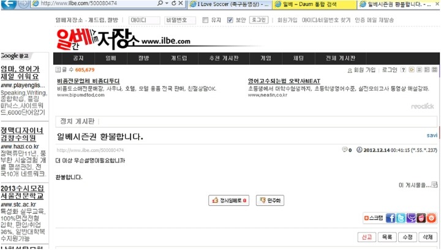Click the post title 일베시즌권 환불합니다.
The image size is (441, 250).
(x=100, y=137)
